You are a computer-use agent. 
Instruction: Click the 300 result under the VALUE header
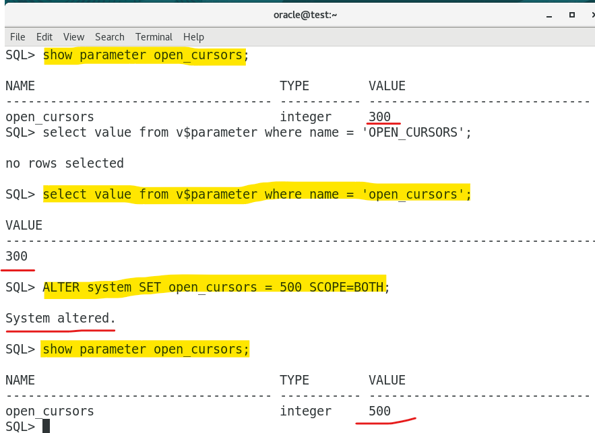[x=16, y=257]
